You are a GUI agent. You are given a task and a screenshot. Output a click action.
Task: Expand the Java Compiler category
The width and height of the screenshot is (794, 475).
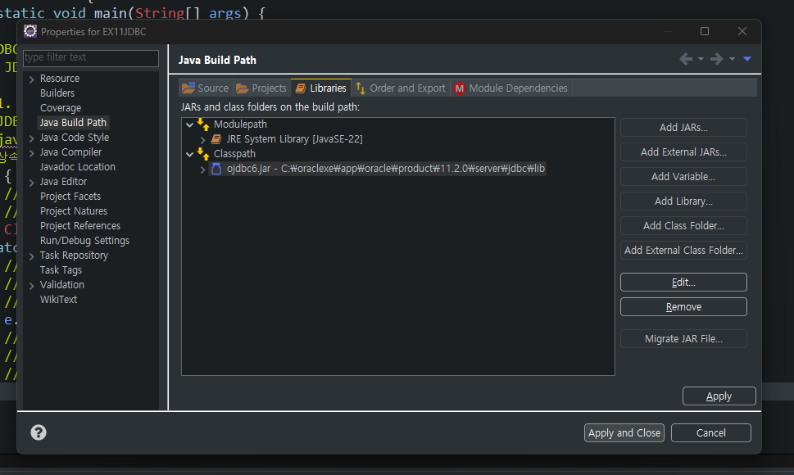[31, 153]
